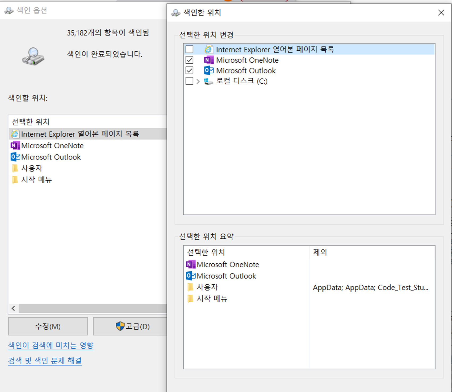
Task: Select Microsoft Outlook in location tree
Action: pos(246,71)
